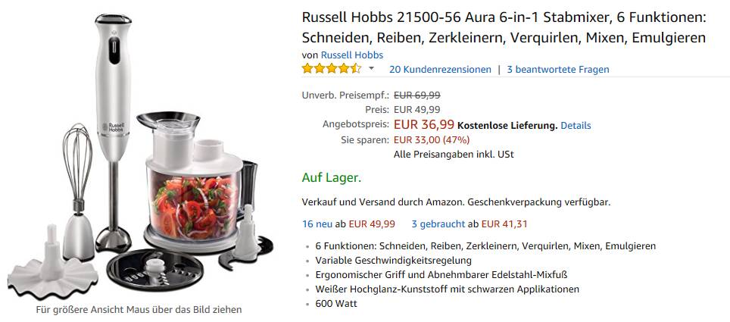Image resolution: width=730 pixels, height=322 pixels.
Task: View the 16 neu offers link
Action: coord(317,224)
